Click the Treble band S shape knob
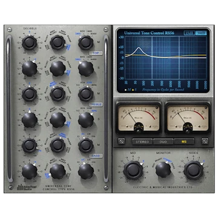218x218 pixels. 58,120
